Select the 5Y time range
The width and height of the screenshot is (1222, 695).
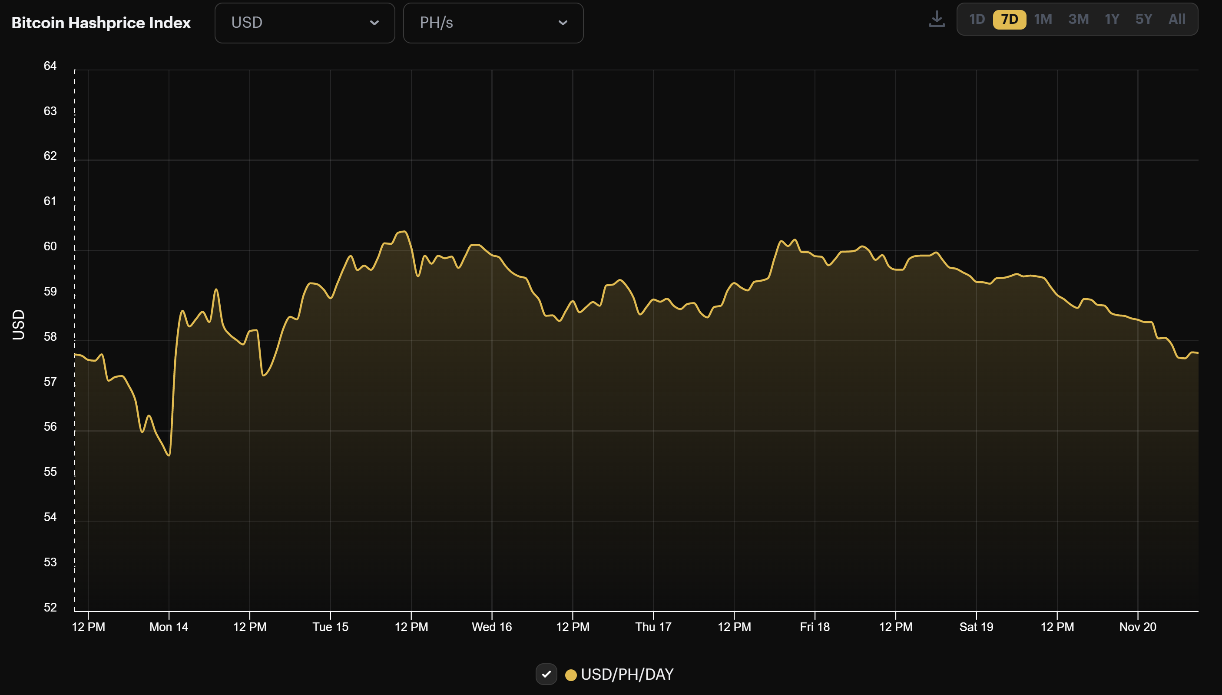[x=1144, y=19]
